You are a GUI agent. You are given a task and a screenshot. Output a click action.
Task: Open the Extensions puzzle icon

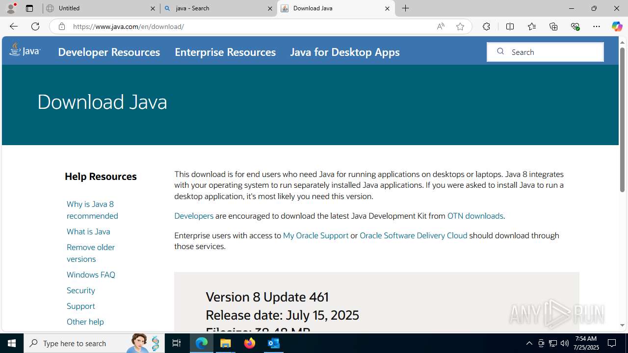pos(486,26)
